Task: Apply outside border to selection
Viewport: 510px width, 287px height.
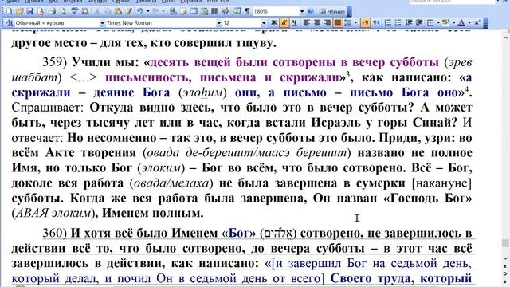Action: pyautogui.click(x=430, y=22)
